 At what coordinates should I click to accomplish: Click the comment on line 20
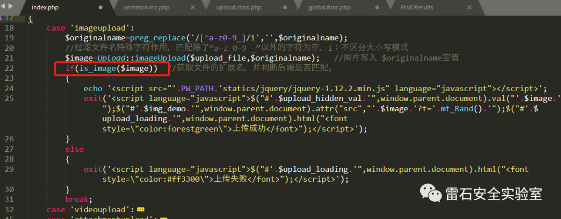coord(237,48)
